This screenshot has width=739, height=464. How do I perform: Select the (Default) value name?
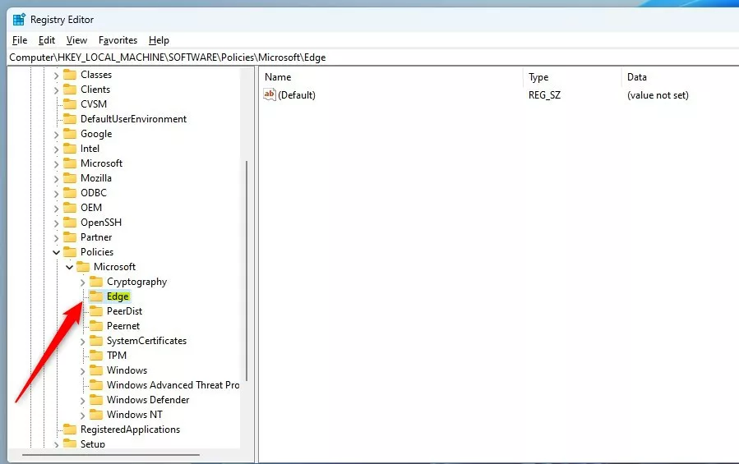297,94
